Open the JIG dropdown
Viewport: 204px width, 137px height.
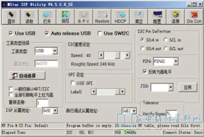(170, 87)
